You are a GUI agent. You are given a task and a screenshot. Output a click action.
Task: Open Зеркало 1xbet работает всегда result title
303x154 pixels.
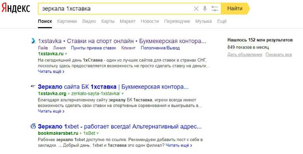point(120,127)
